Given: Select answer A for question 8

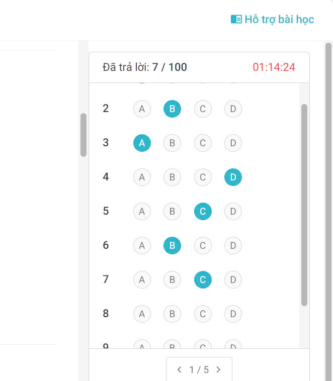Looking at the screenshot, I should coord(142,314).
